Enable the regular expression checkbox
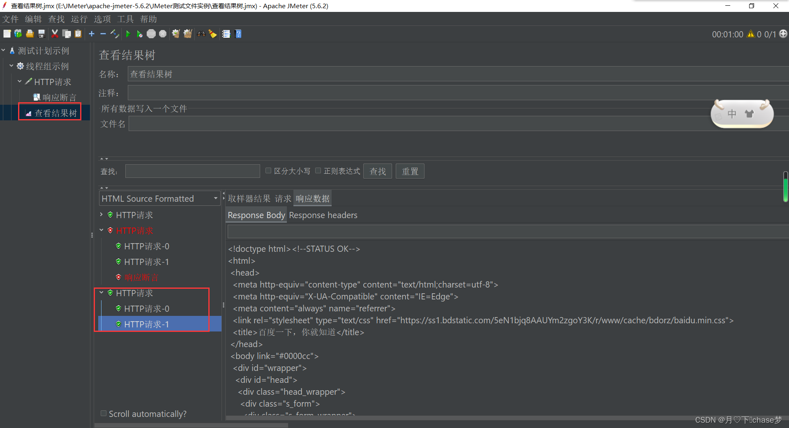The image size is (789, 428). 318,170
